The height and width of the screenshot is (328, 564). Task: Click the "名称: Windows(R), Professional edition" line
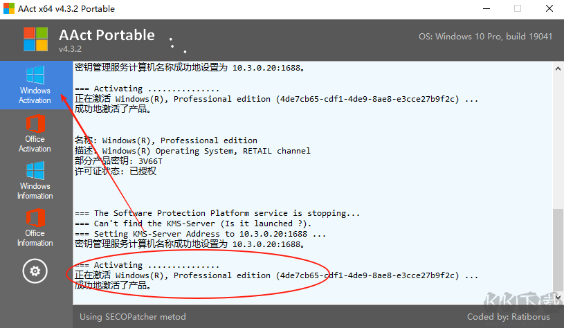[x=166, y=140]
